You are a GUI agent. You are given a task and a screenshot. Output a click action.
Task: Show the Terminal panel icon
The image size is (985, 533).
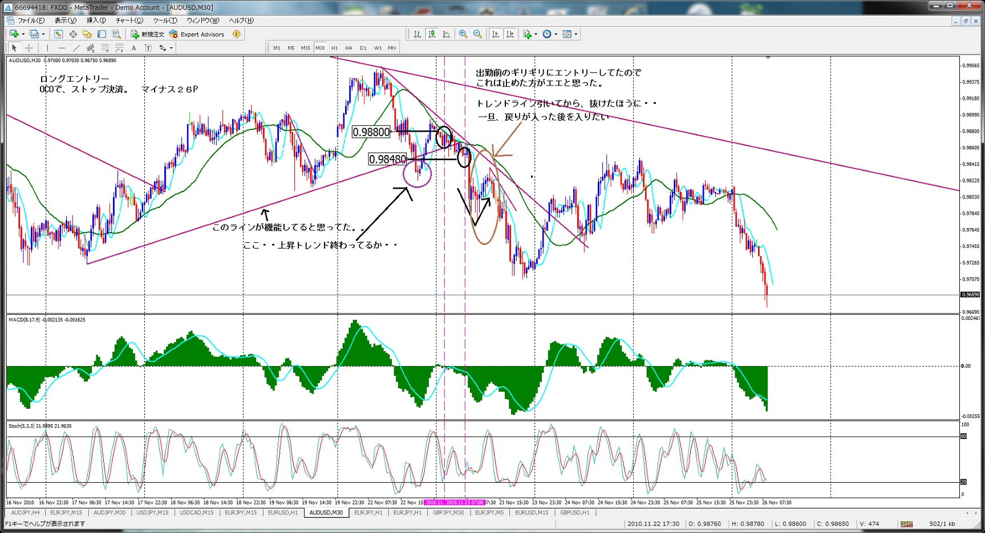point(102,34)
